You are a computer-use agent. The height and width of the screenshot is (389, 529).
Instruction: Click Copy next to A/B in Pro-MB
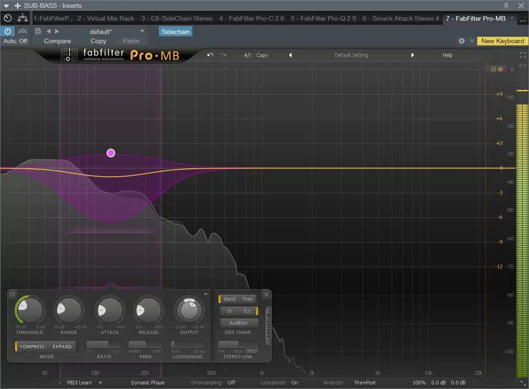(x=262, y=55)
